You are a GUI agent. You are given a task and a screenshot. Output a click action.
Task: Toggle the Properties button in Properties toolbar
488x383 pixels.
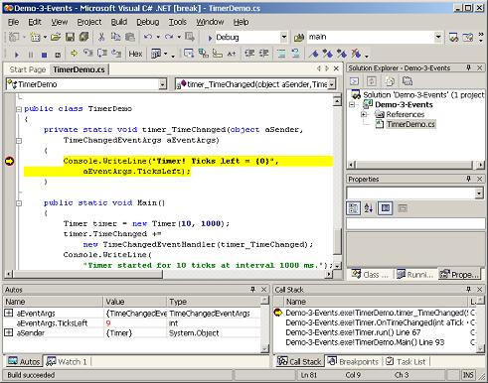click(x=386, y=208)
